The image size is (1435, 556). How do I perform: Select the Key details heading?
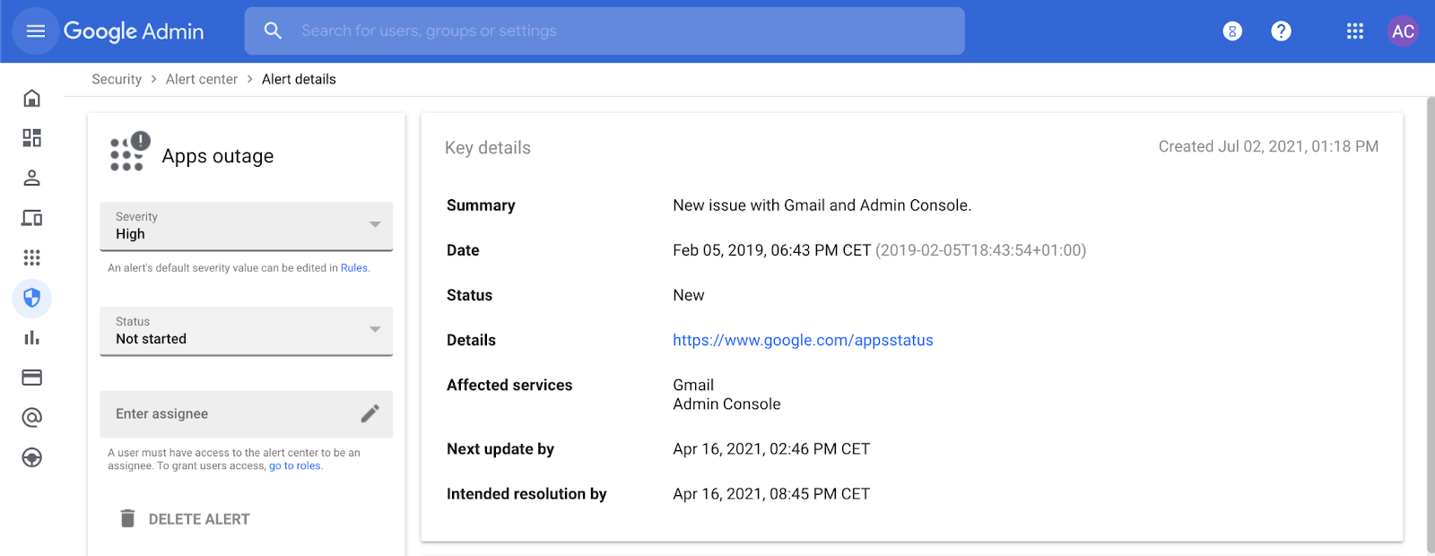click(488, 148)
